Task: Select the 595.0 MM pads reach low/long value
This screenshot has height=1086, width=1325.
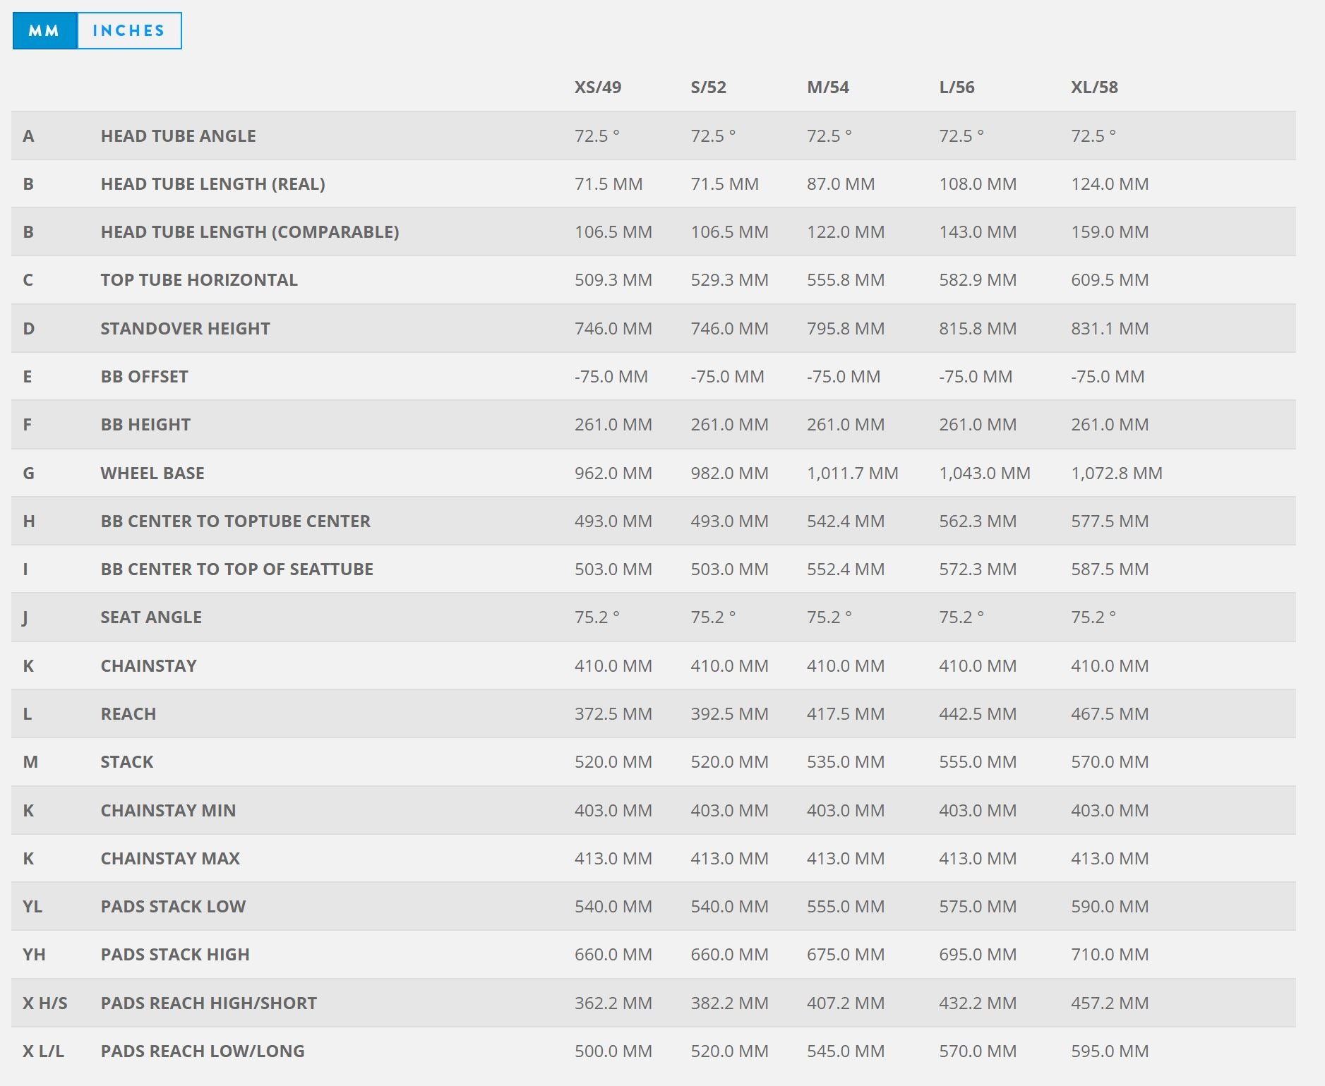Action: click(1110, 1051)
